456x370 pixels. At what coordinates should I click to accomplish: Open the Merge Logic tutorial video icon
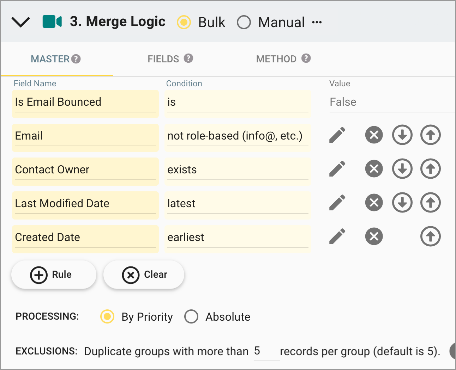(52, 21)
